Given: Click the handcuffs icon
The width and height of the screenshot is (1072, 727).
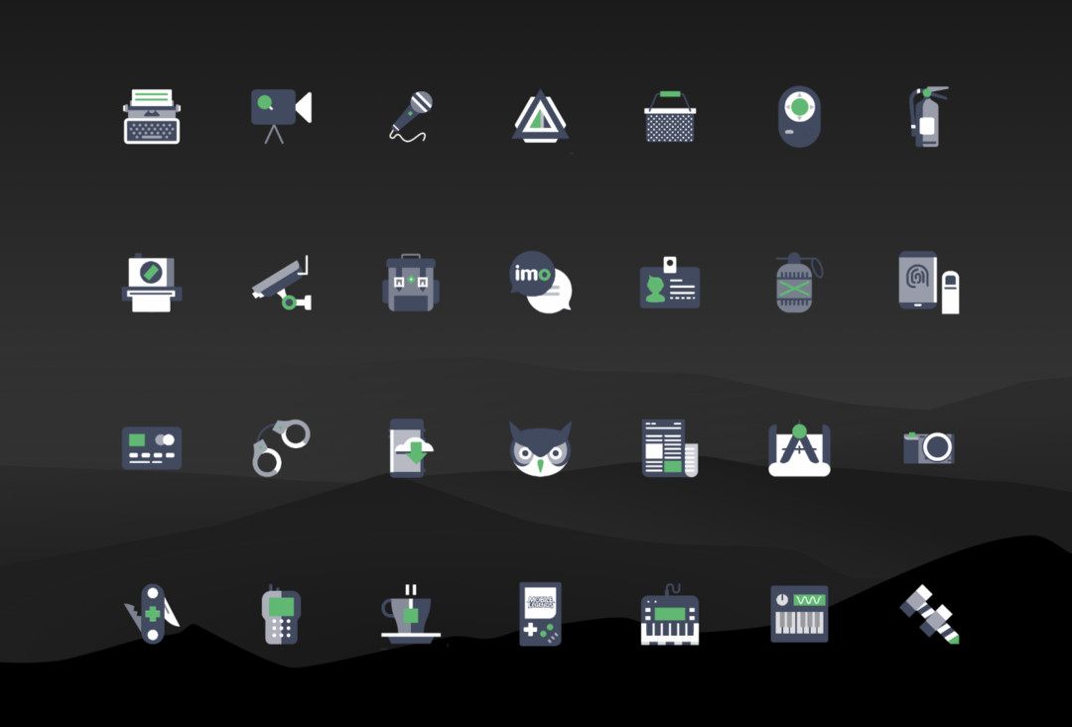Looking at the screenshot, I should point(281,448).
